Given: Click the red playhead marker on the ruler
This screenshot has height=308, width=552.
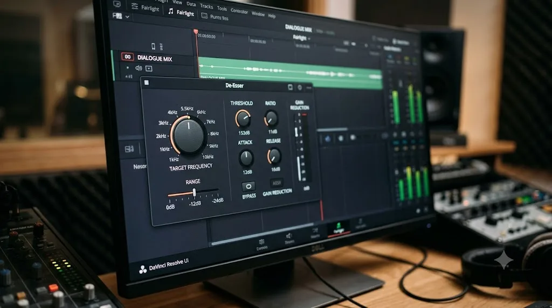Looking at the screenshot, I should pyautogui.click(x=196, y=32).
